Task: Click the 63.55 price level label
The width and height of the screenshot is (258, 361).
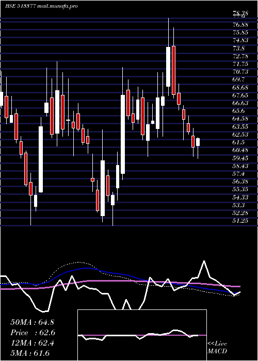Action: point(241,126)
